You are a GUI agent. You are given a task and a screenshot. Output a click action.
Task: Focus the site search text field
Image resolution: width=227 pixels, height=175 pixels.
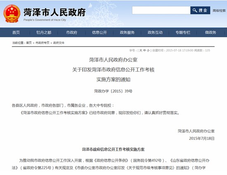pyautogui.click(x=161, y=10)
